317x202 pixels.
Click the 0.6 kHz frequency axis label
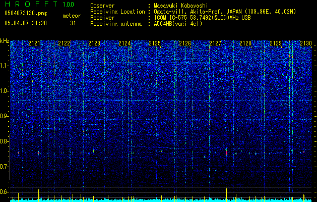tap(4, 192)
